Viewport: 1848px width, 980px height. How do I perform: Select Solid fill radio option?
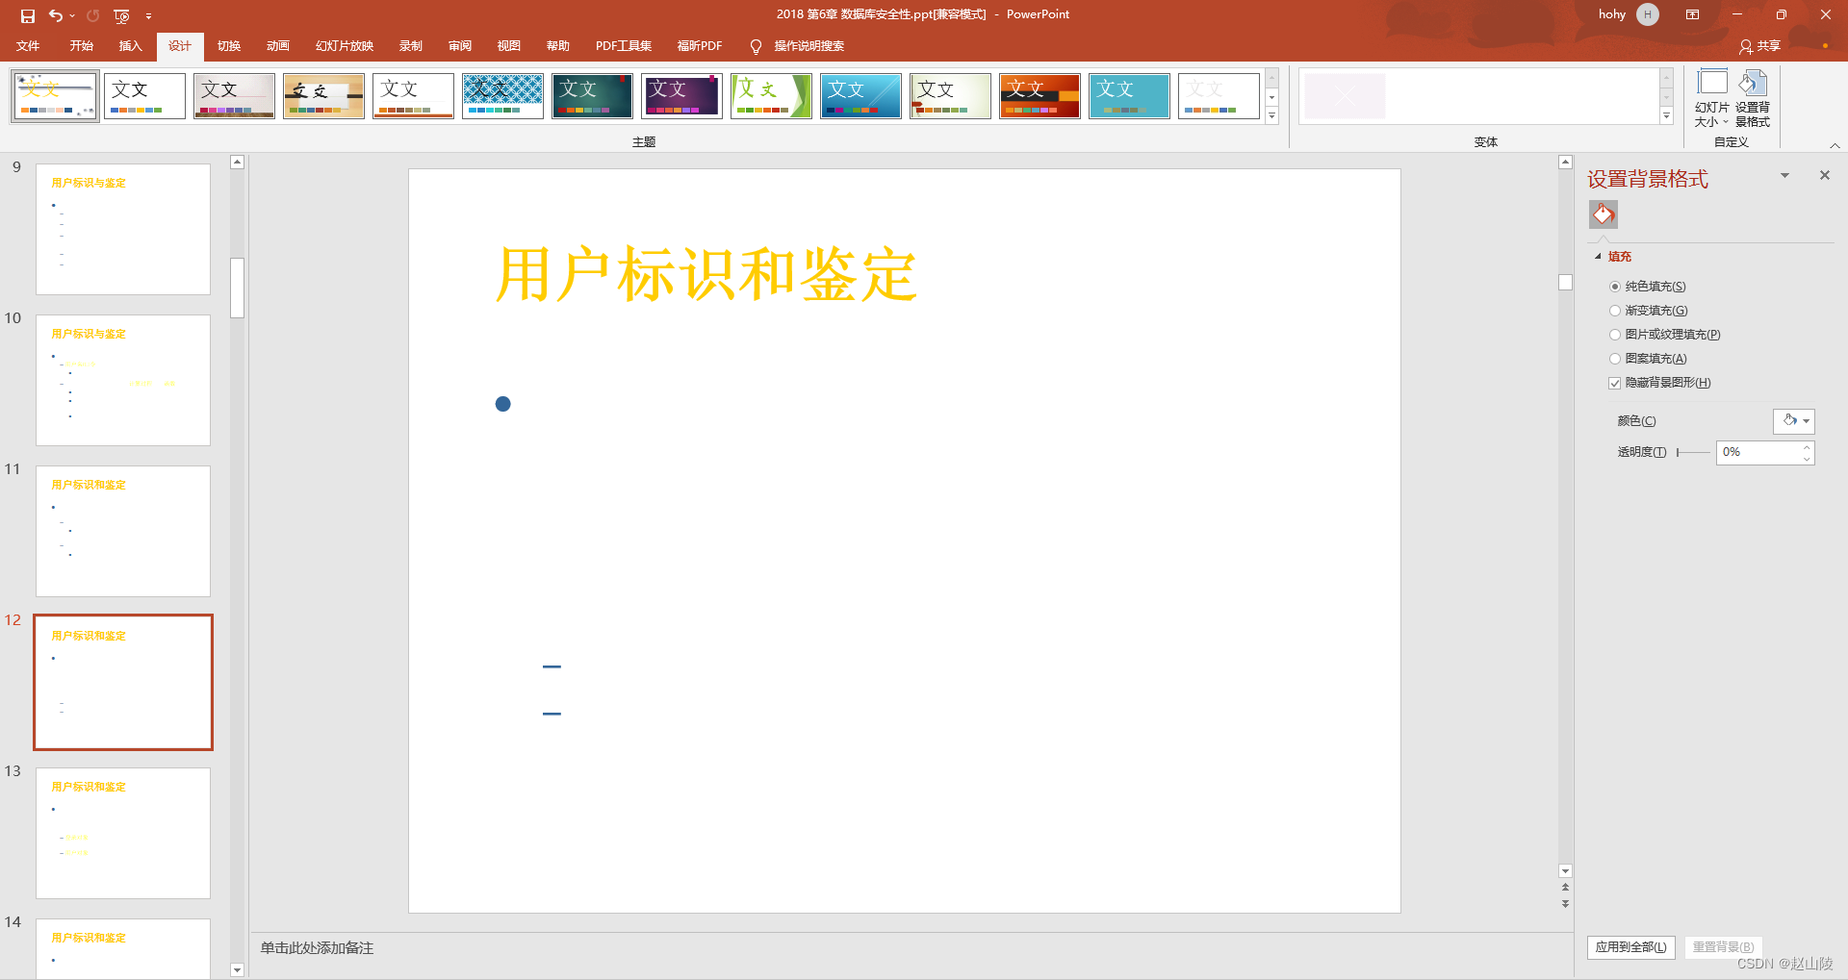[1614, 287]
